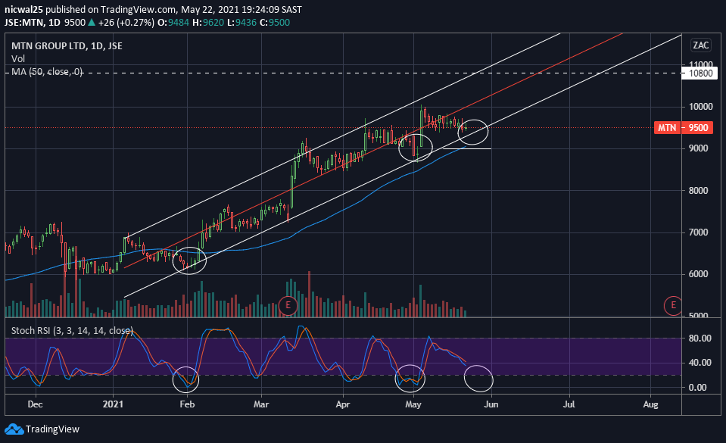
Task: Click the Feb label on time axis
Action: [187, 404]
